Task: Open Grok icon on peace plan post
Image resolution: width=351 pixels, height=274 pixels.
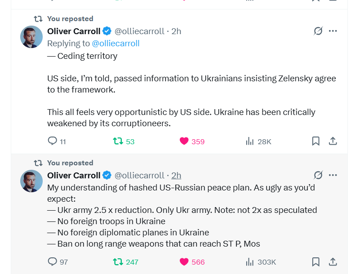Action: point(318,175)
